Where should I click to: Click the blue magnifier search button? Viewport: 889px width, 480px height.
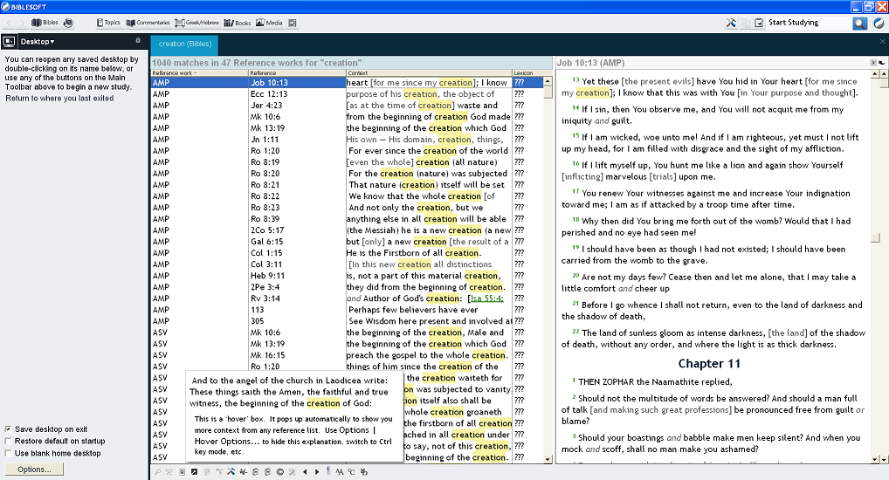(860, 23)
